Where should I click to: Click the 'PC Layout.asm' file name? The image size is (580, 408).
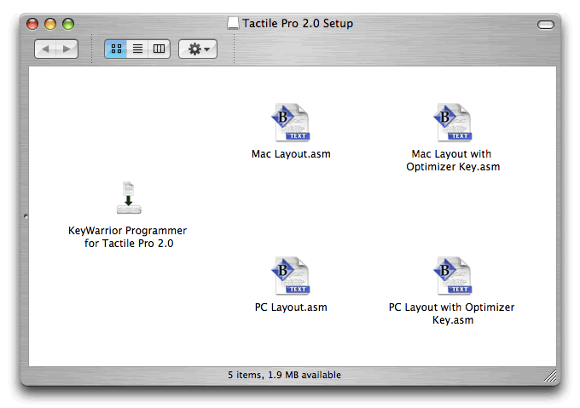point(291,307)
